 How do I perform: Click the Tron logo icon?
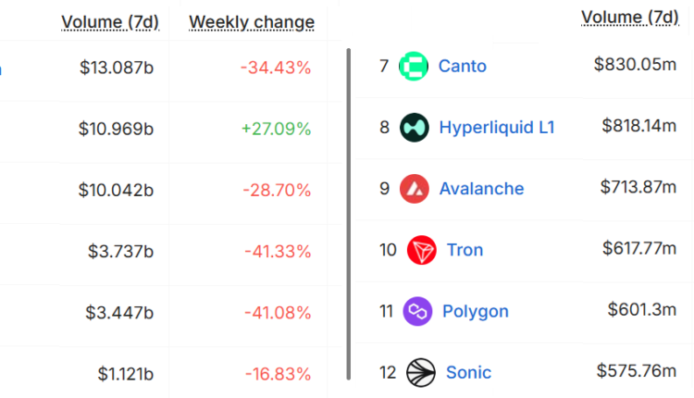[422, 250]
